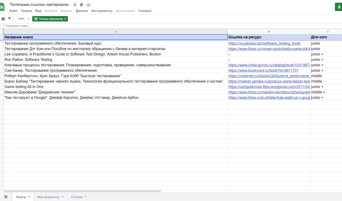Select column C header
The height and width of the screenshot is (201, 342).
point(326,32)
